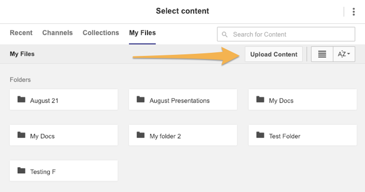365x192 pixels.
Task: Switch to list view icon
Action: [x=322, y=54]
